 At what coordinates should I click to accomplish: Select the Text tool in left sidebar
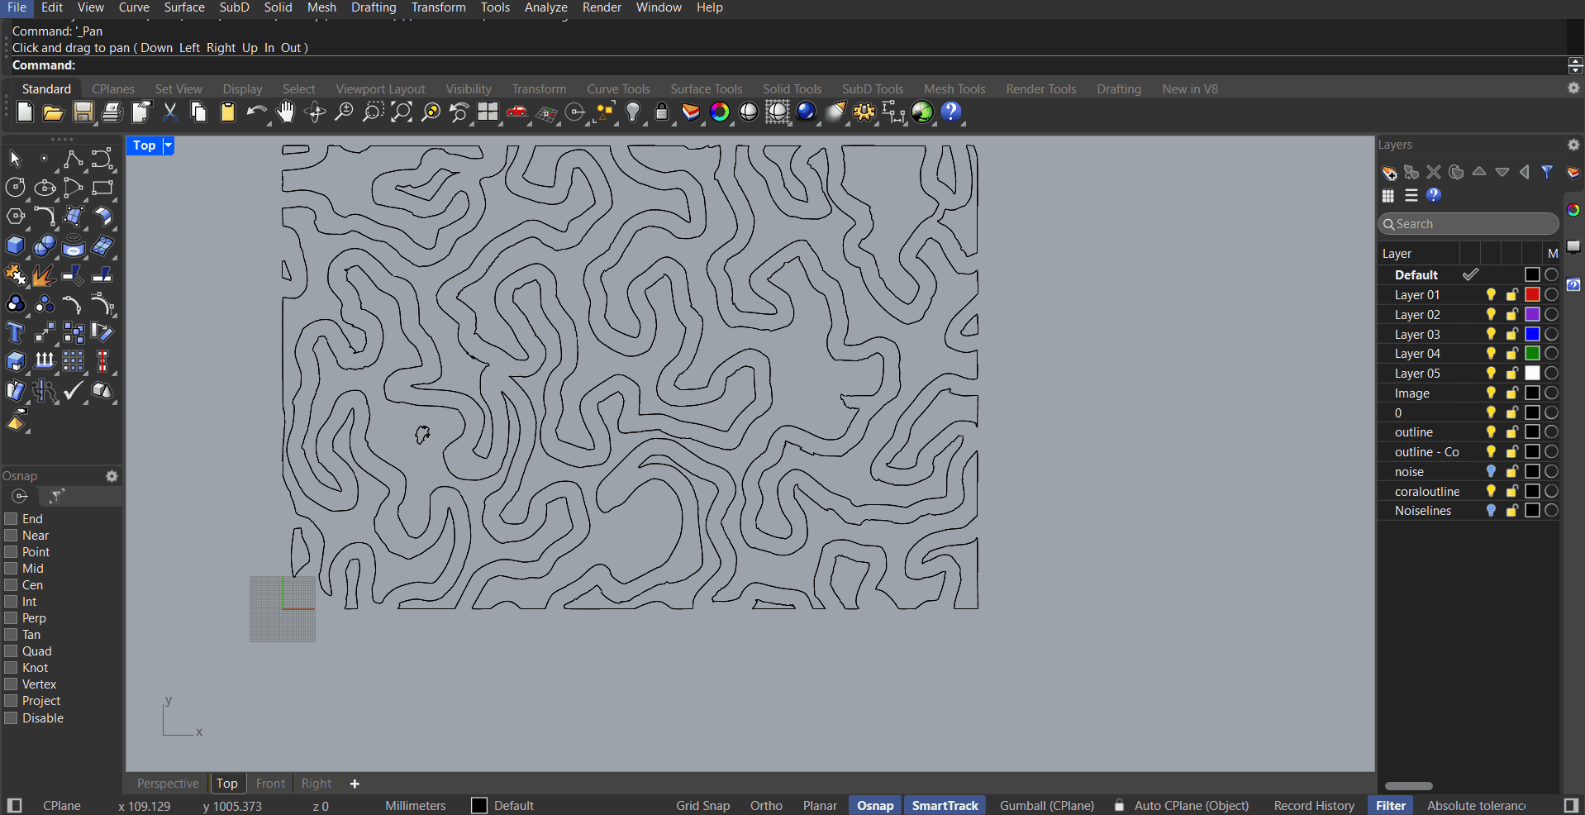pos(15,333)
